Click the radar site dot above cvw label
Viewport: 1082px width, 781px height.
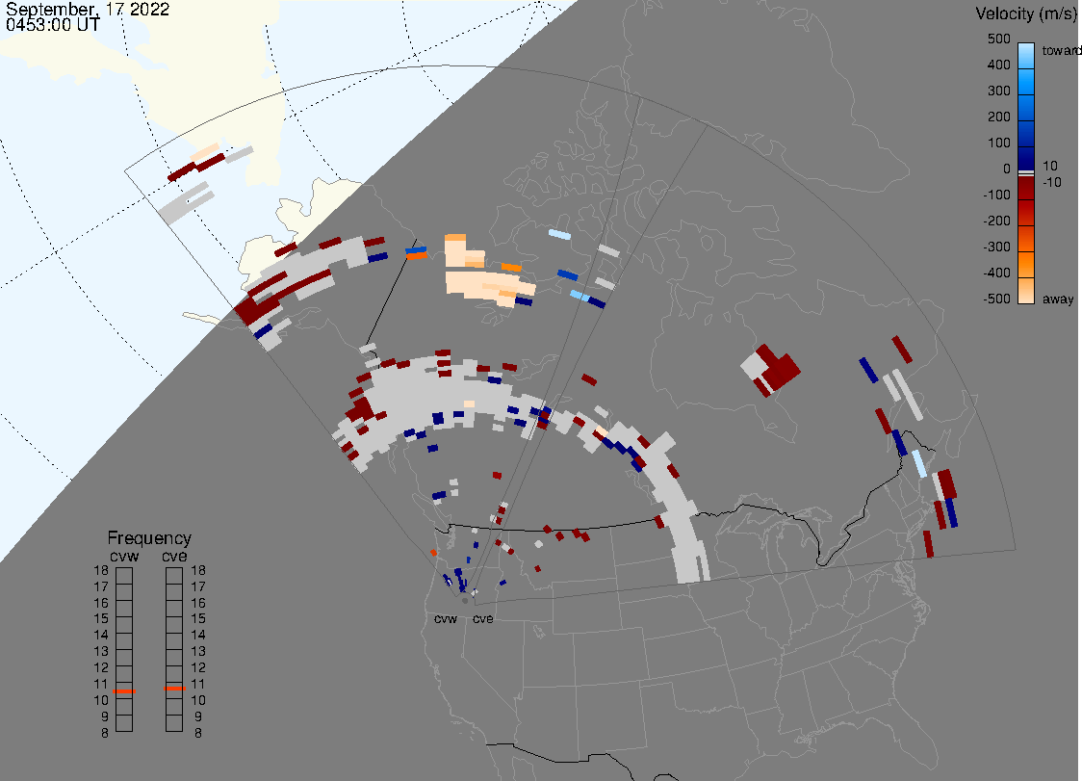click(x=465, y=601)
